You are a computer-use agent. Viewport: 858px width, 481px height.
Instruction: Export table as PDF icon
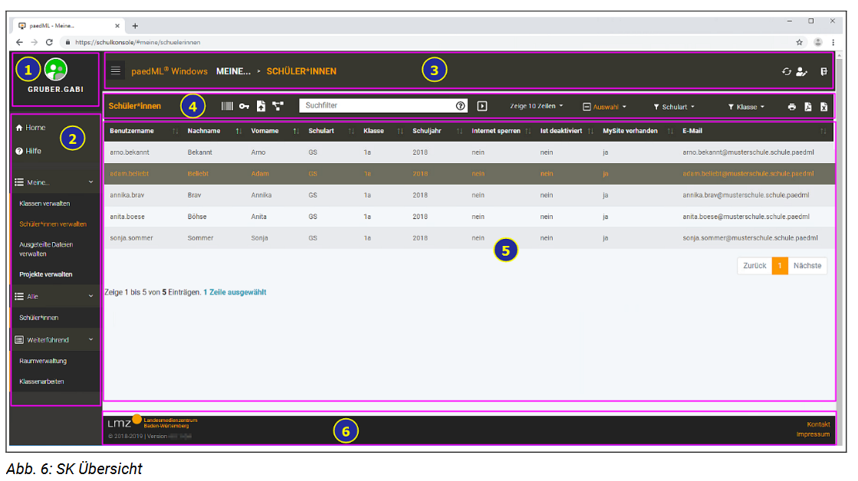[x=808, y=107]
